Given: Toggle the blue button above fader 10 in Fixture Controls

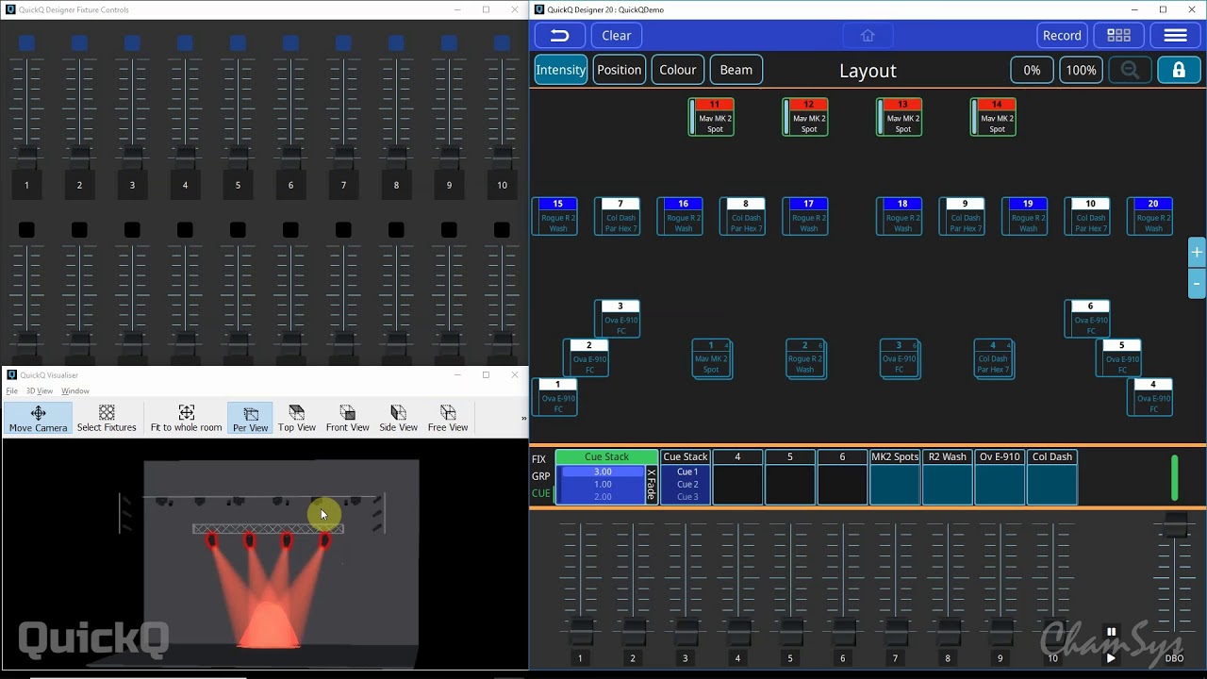Looking at the screenshot, I should (502, 42).
